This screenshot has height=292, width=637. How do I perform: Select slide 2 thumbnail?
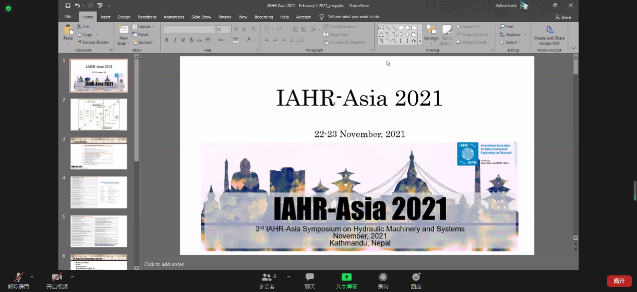coord(99,115)
